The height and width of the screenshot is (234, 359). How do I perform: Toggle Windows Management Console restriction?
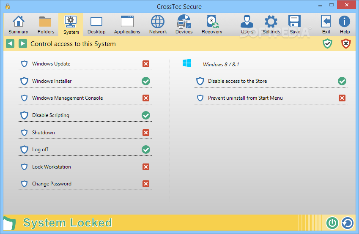146,98
